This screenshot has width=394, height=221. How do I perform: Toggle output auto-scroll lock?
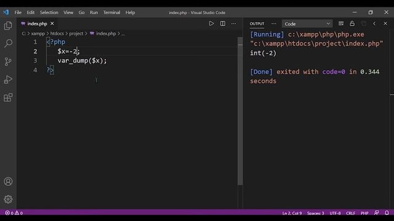(352, 23)
